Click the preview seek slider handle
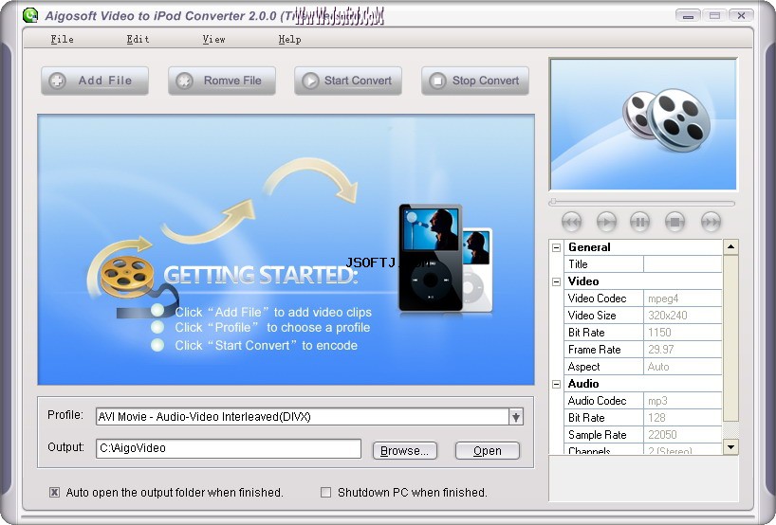 pyautogui.click(x=553, y=202)
